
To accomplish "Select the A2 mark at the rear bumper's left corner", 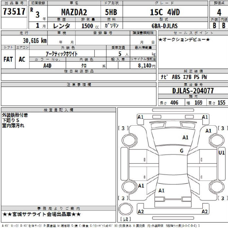I will point(141,211).
